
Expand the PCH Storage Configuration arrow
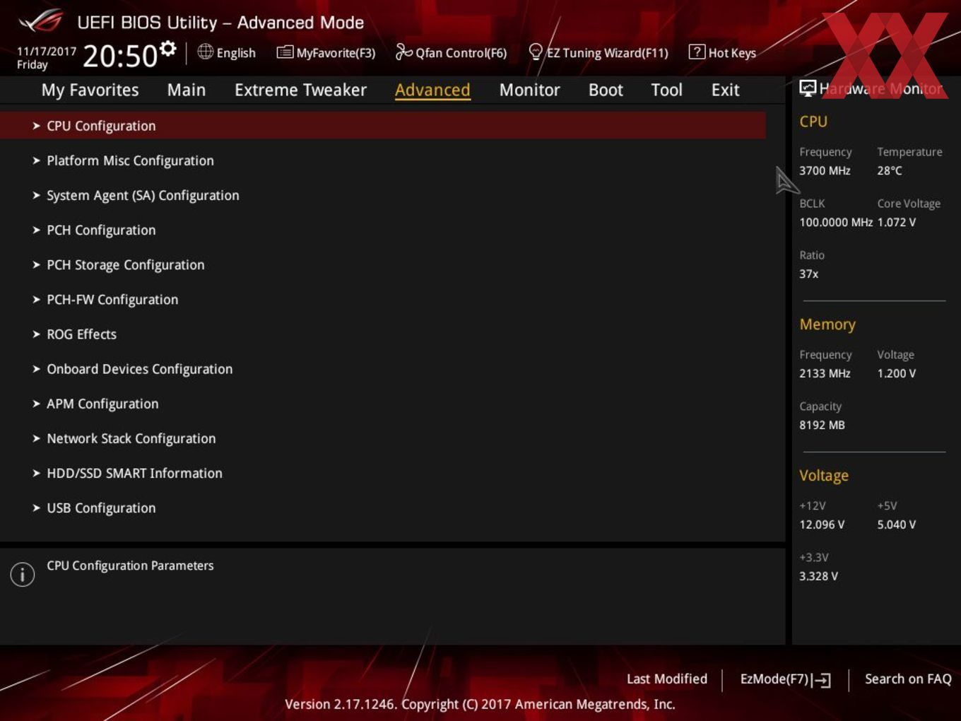tap(36, 264)
